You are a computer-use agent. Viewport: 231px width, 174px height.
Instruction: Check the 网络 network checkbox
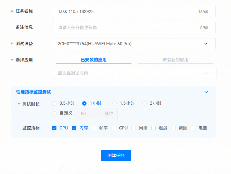(x=134, y=128)
